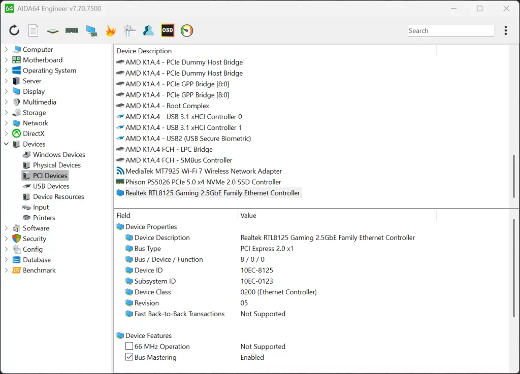Select AMD K1A.4 FCH SMBus Controller row
This screenshot has height=374, width=520.
179,160
